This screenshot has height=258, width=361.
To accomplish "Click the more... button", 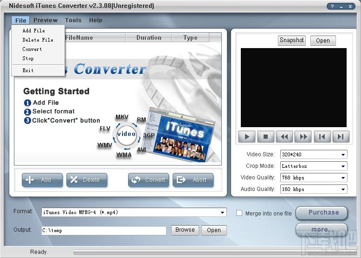I will [x=322, y=229].
